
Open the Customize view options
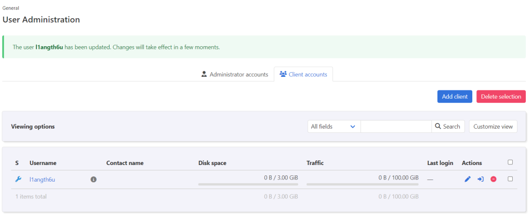click(493, 127)
